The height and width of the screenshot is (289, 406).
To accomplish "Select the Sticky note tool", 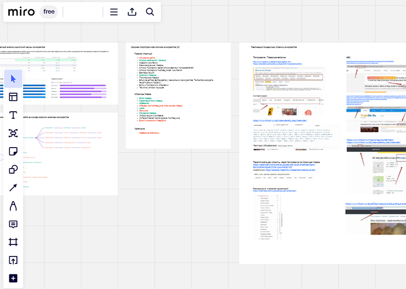I will pyautogui.click(x=13, y=151).
